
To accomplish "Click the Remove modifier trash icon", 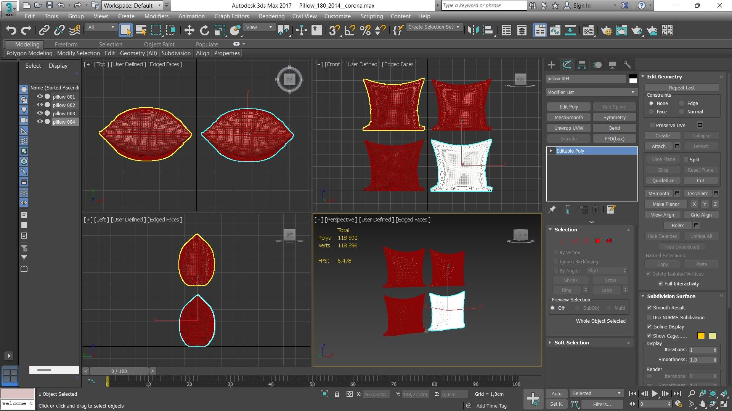I will pos(596,209).
